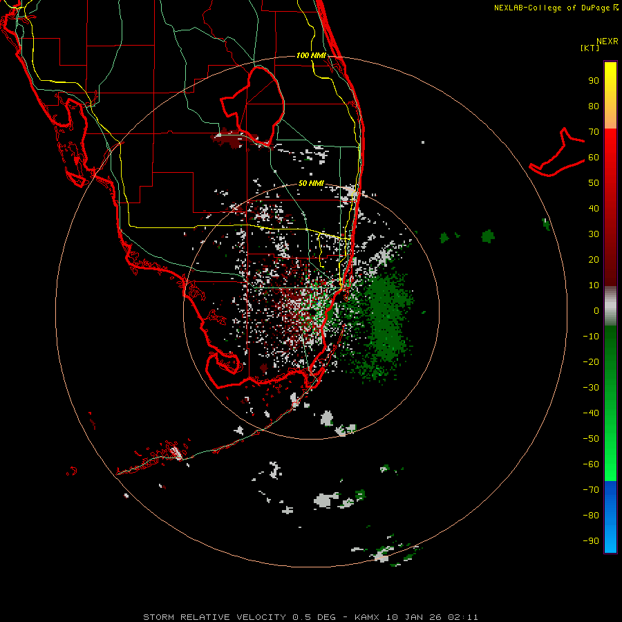The height and width of the screenshot is (622, 622).
Task: Click the -20 value on velocity scale
Action: click(591, 362)
